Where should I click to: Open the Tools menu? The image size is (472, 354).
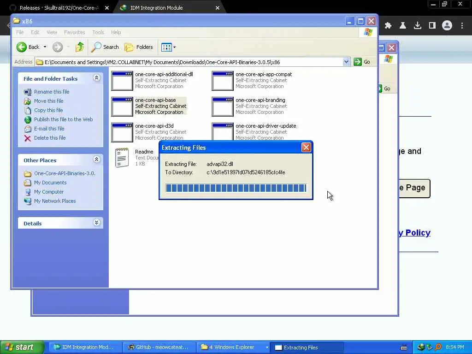[x=98, y=32]
